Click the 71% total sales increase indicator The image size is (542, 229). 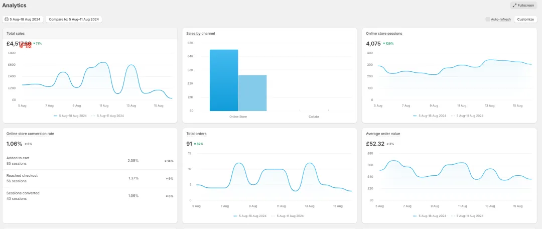[x=37, y=44]
